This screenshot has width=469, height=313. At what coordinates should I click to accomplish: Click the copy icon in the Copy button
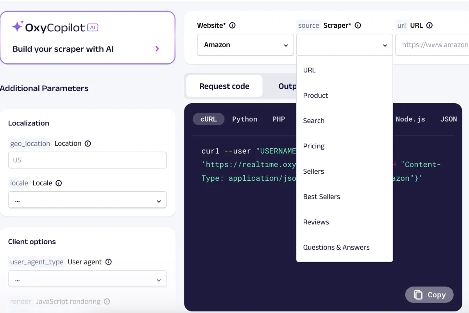[x=418, y=295]
